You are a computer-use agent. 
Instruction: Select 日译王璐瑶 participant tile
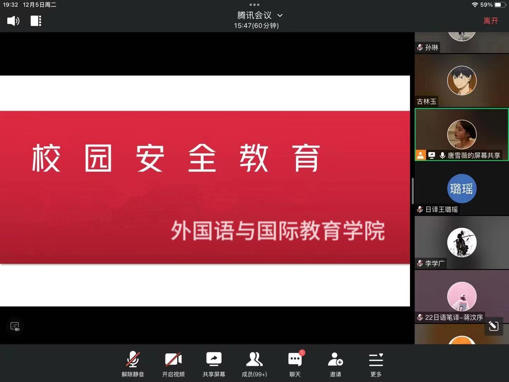click(x=461, y=189)
